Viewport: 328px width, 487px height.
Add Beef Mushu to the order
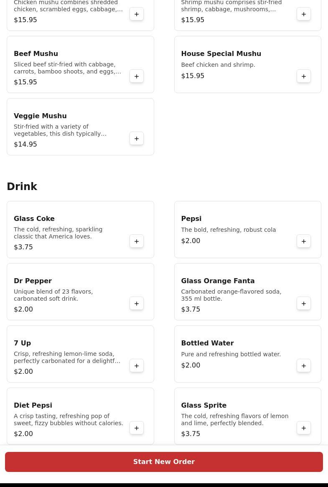[137, 76]
